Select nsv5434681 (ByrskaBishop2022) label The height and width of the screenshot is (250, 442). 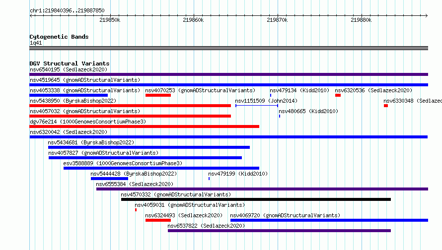(91, 142)
